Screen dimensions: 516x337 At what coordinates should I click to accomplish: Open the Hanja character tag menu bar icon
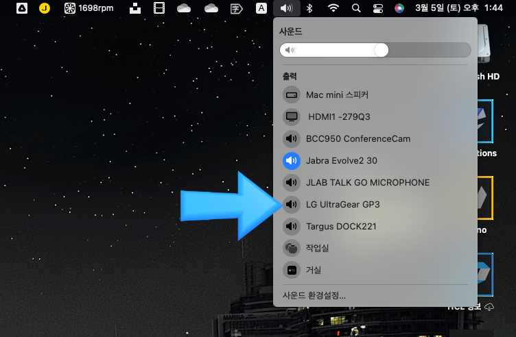[236, 8]
